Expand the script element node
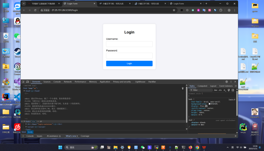This screenshot has height=151, width=264. [26, 127]
